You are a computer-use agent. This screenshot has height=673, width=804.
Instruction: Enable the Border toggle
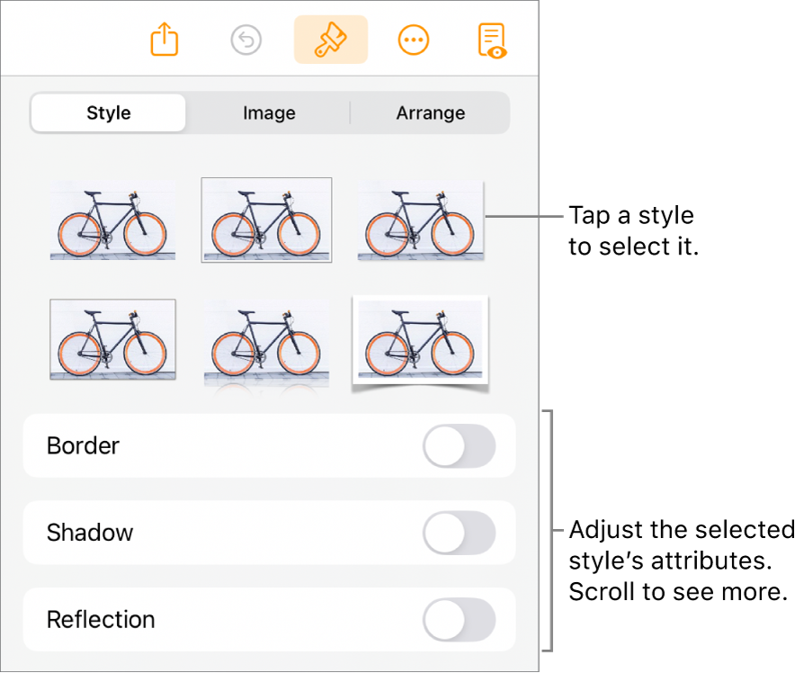tap(459, 446)
